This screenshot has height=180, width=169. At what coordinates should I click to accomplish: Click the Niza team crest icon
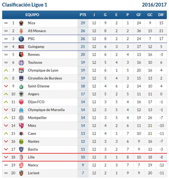pos(21,23)
